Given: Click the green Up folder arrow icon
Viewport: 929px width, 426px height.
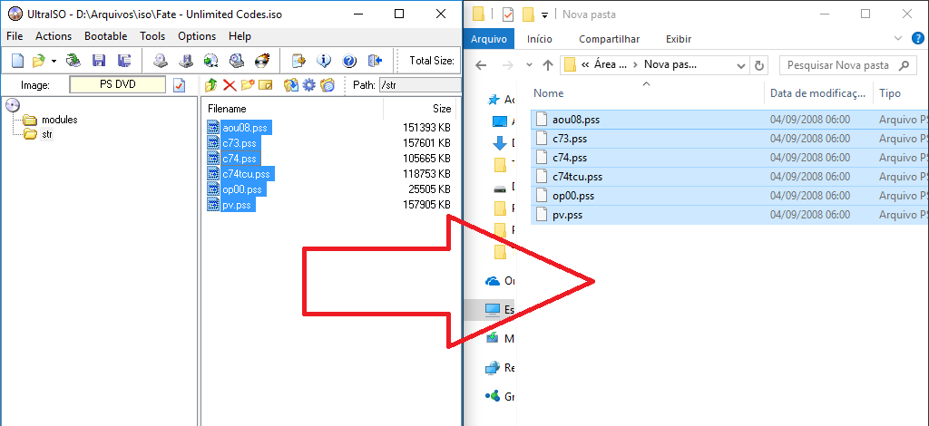Looking at the screenshot, I should click(x=210, y=85).
